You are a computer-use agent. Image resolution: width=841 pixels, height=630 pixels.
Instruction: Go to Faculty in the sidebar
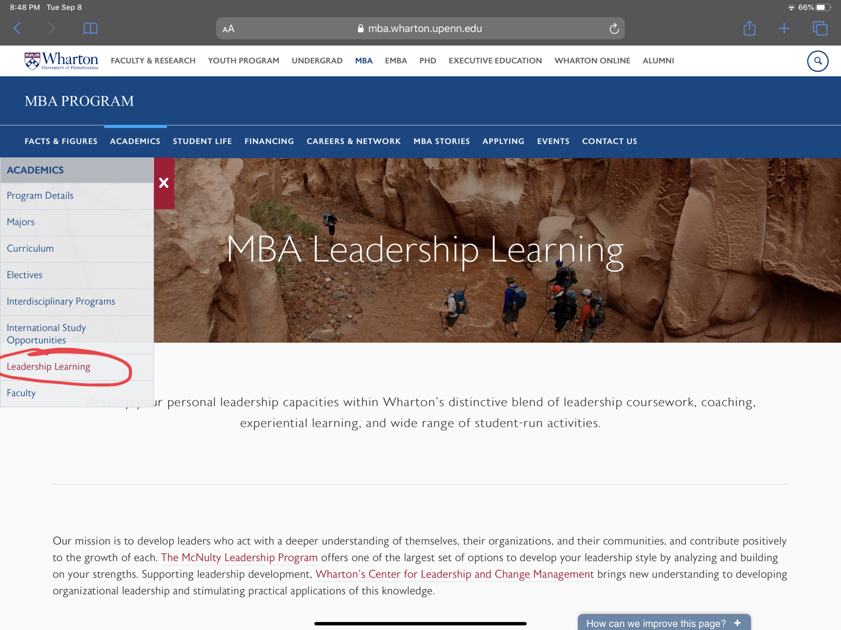pos(77,394)
